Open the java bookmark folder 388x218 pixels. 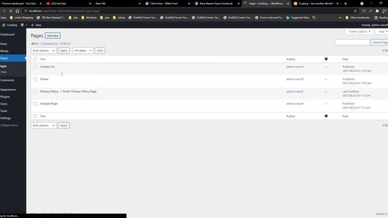pyautogui.click(x=105, y=18)
